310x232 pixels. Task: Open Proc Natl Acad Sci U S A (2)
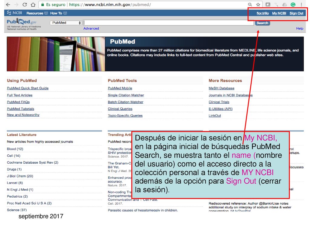pyautogui.click(x=29, y=203)
